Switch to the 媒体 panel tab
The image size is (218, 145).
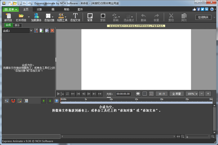pyautogui.click(x=17, y=25)
